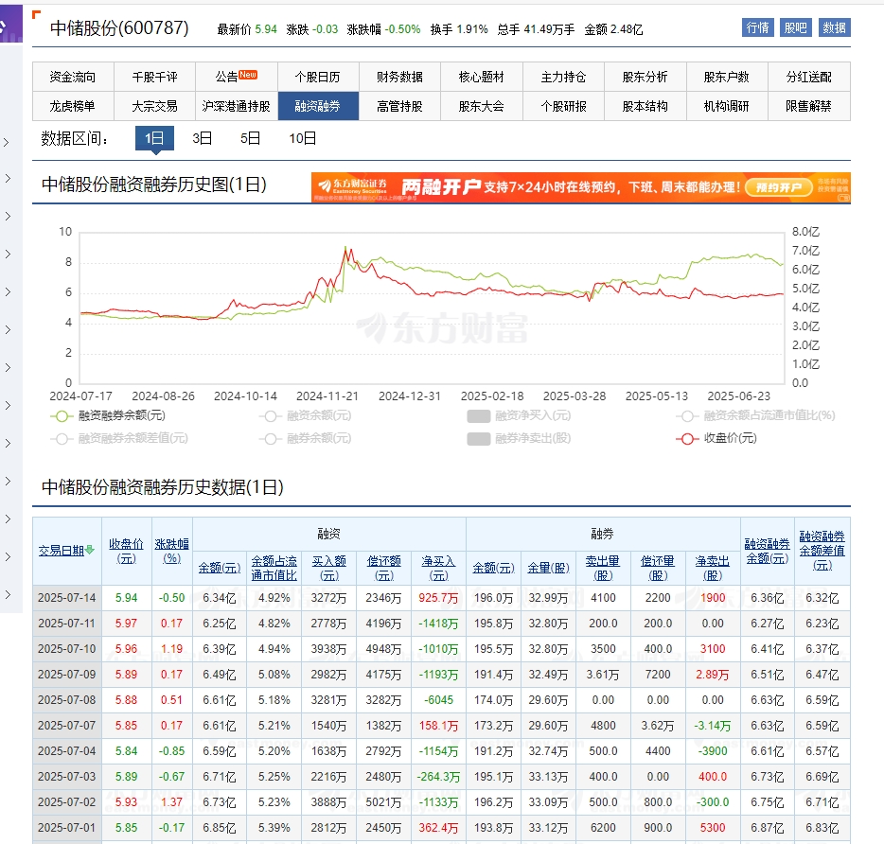Open the 核心题材 tab
Viewport: 884px width, 844px height.
tap(482, 77)
